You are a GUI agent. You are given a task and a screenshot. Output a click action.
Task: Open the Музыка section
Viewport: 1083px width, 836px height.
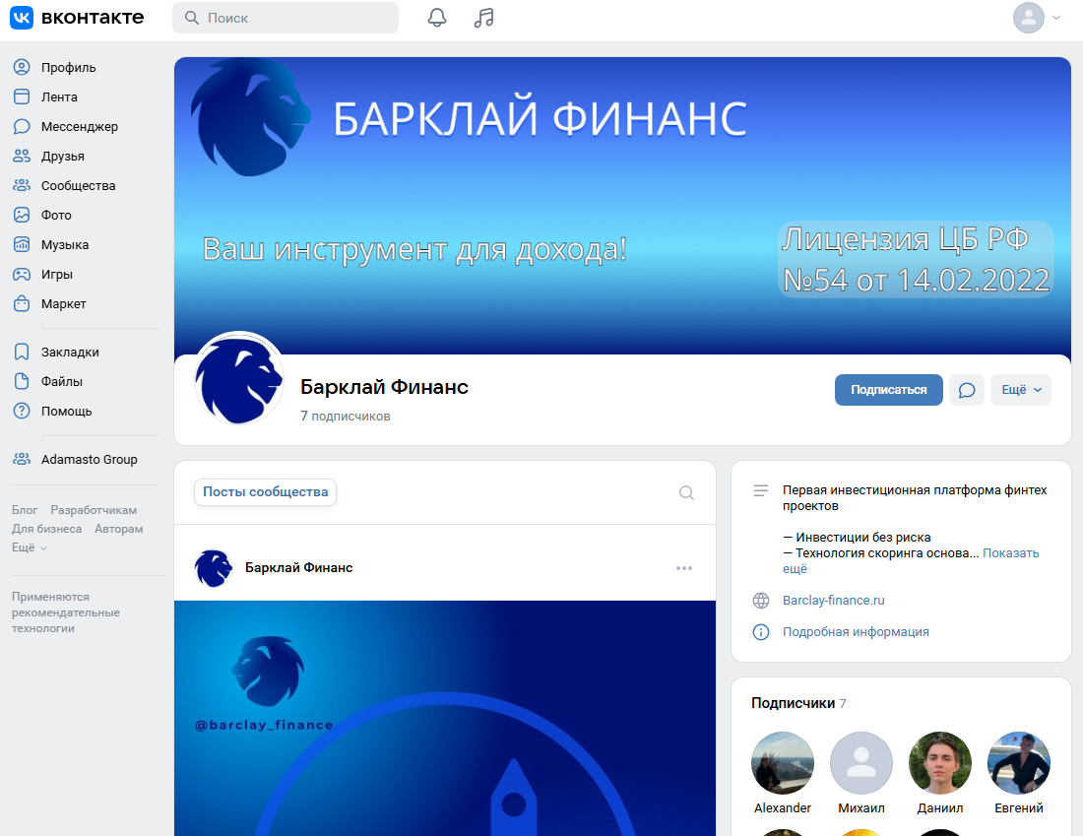65,244
